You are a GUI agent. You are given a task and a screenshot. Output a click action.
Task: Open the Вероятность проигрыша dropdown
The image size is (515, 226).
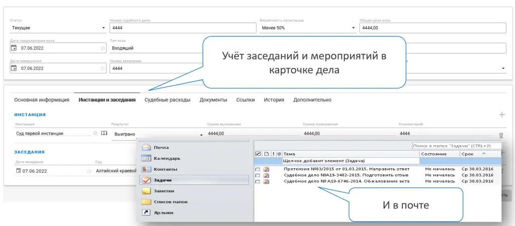(x=308, y=28)
